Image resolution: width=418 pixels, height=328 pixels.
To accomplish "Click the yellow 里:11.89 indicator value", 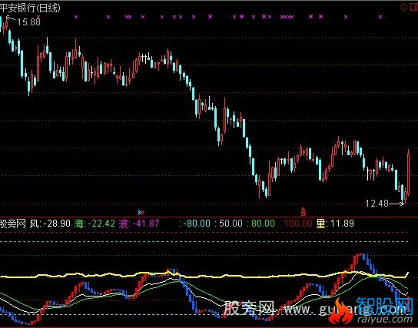I will pos(335,224).
